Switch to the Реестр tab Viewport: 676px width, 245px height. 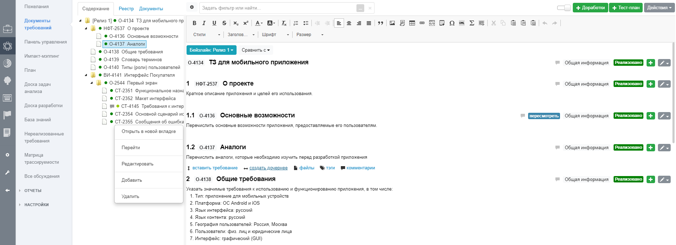(x=126, y=8)
